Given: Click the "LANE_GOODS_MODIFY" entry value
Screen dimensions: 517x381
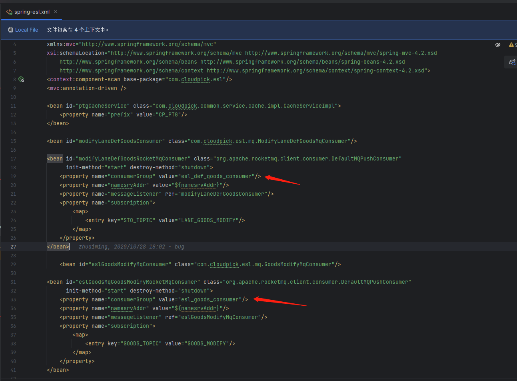Looking at the screenshot, I should point(208,220).
